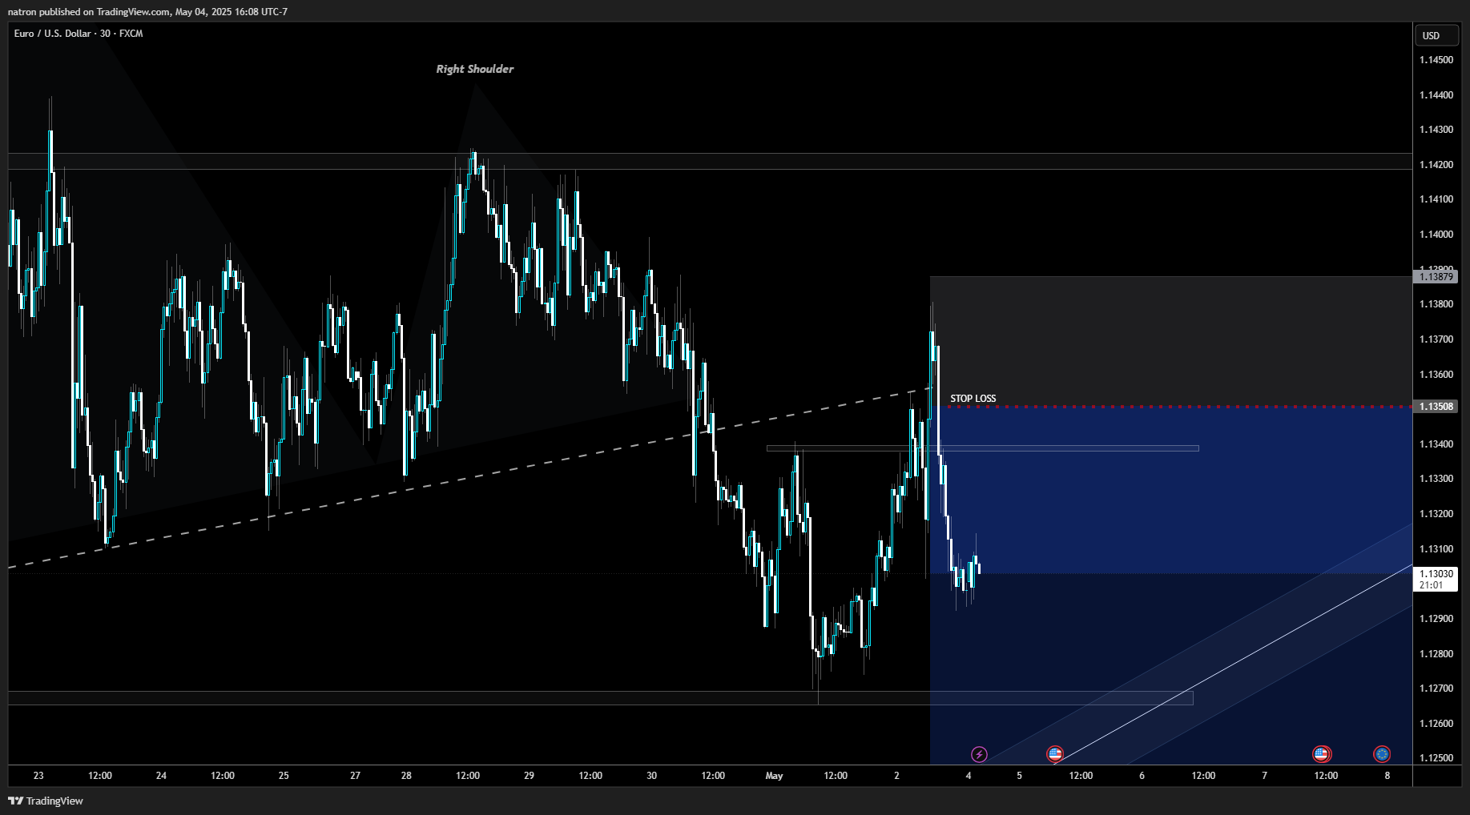The image size is (1470, 815).
Task: Click the 1.13700 price axis label
Action: [1436, 339]
